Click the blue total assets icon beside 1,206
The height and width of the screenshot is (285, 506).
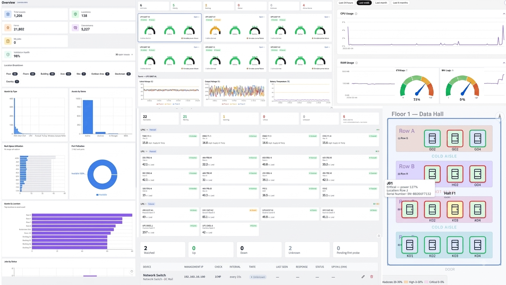tap(8, 14)
